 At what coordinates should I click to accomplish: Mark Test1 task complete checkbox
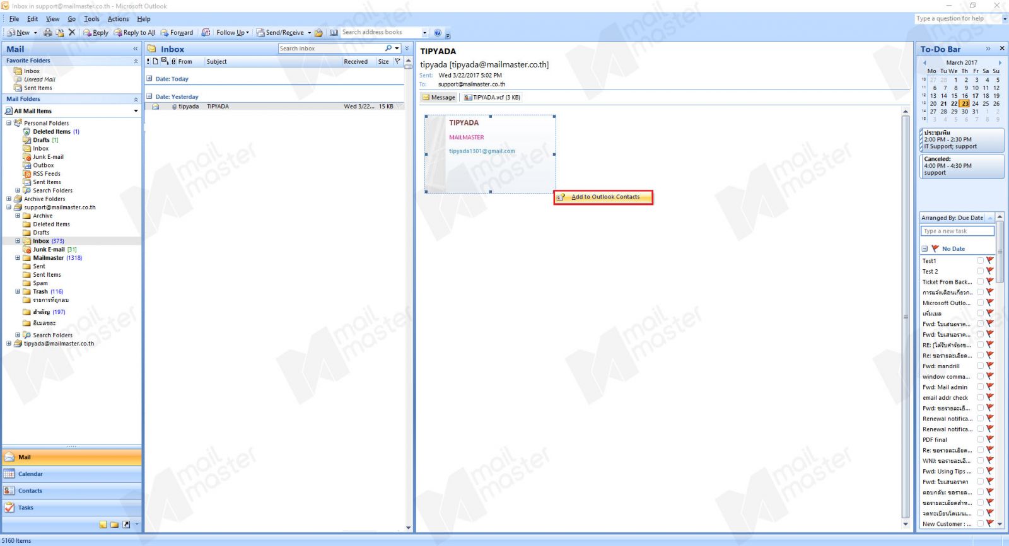980,260
